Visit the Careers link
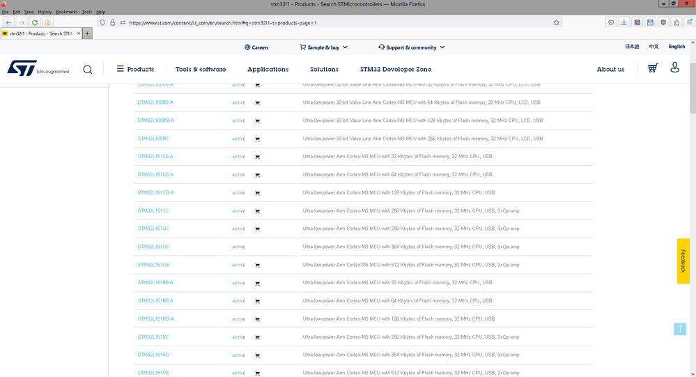 click(x=256, y=47)
